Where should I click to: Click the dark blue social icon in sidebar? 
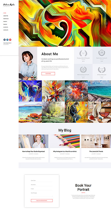4,40
